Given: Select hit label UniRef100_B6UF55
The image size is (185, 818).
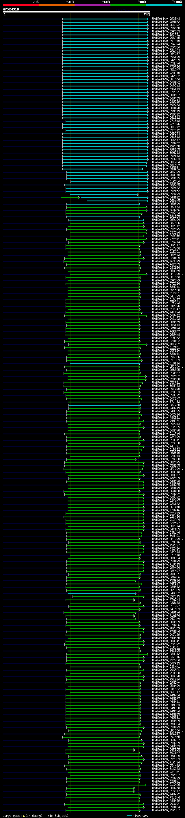Looking at the screenshot, I should pyautogui.click(x=166, y=98).
